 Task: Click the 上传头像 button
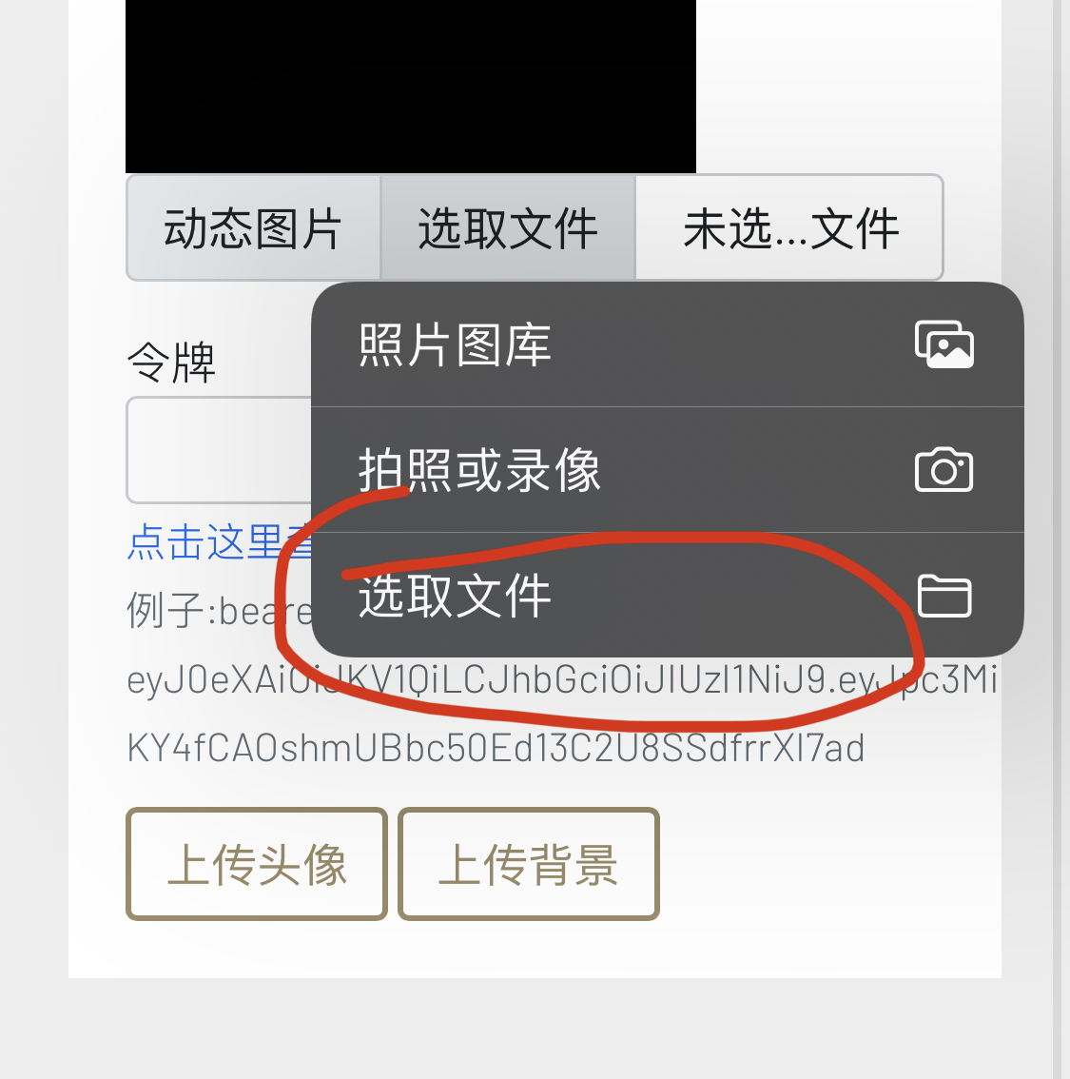pos(257,864)
